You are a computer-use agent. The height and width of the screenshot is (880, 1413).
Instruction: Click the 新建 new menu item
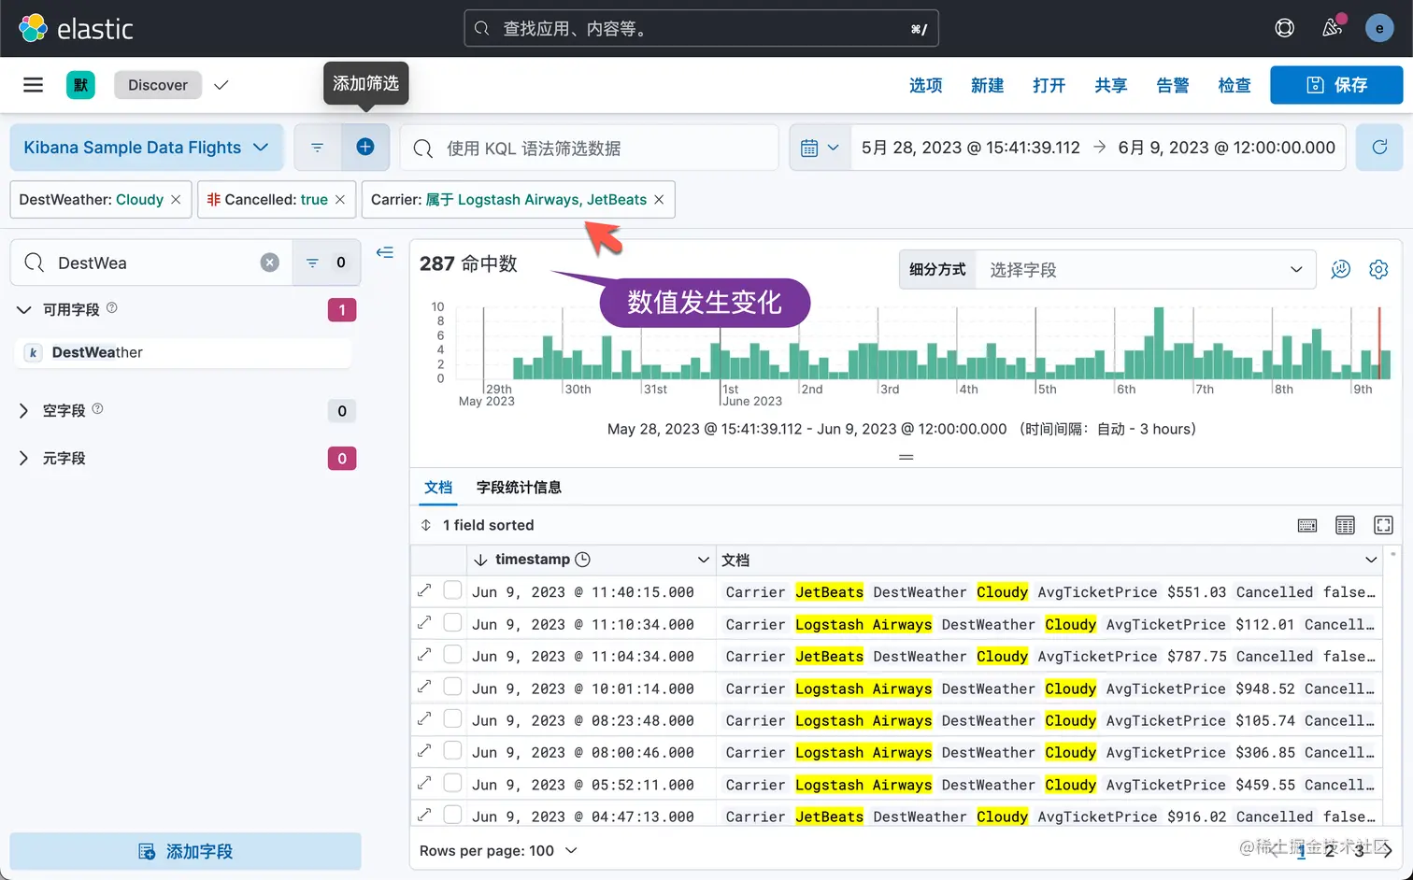[988, 85]
